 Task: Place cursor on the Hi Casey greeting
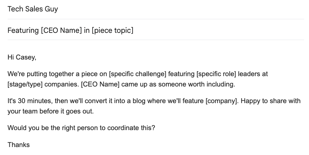pos(22,57)
